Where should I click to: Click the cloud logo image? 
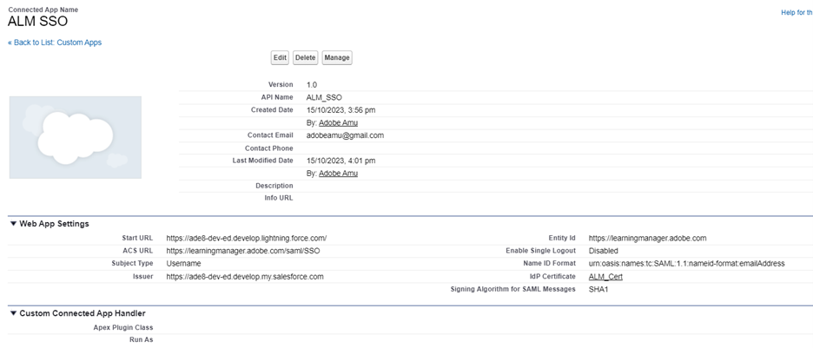coord(76,137)
